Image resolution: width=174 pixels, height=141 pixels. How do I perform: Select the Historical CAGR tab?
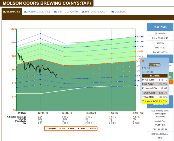tap(95, 12)
